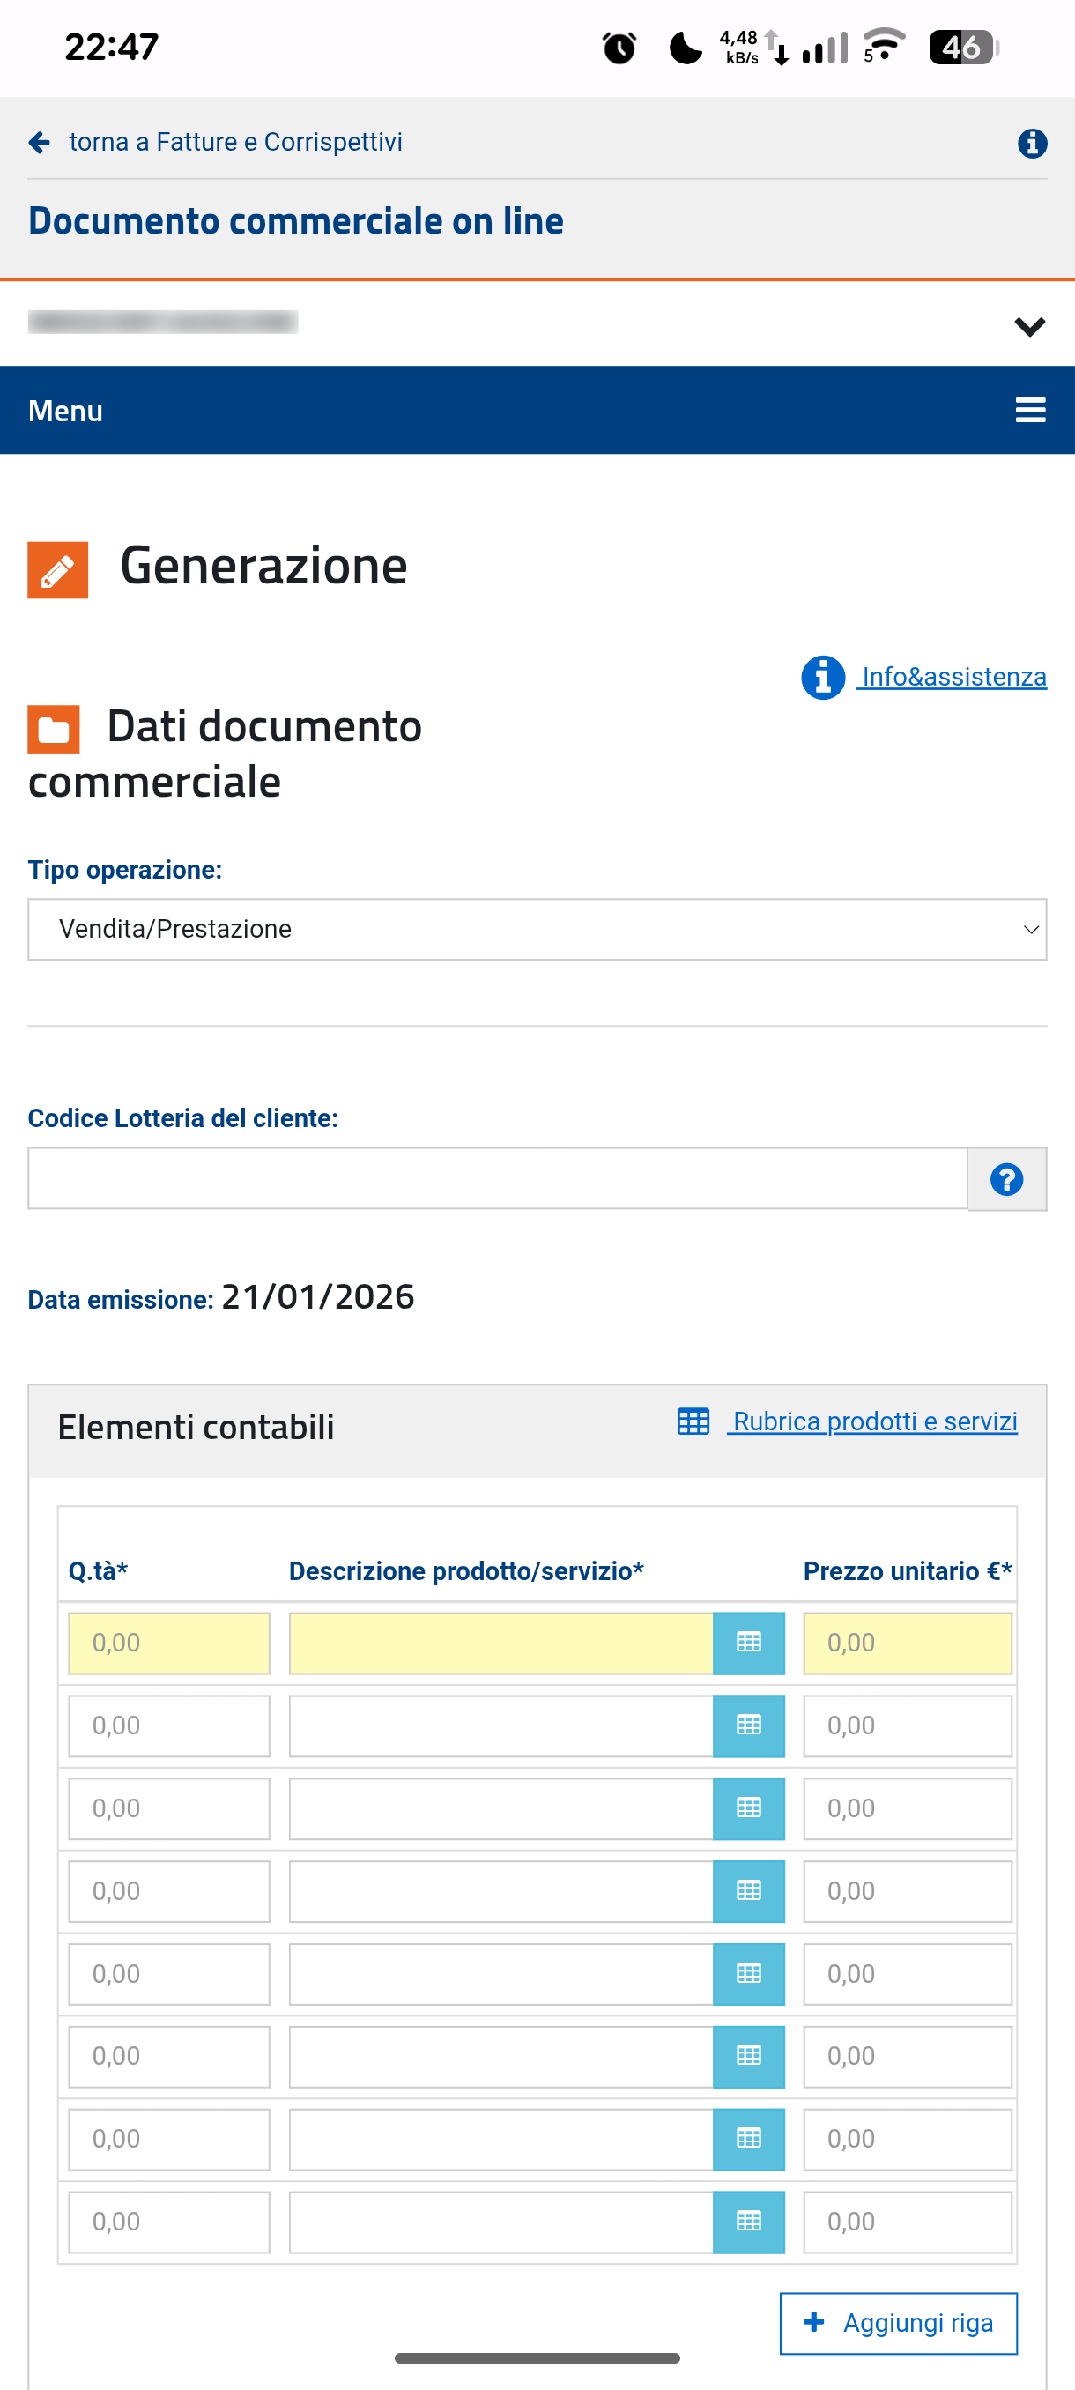Click the Info&assistenza circle icon
The image size is (1075, 2390).
(x=823, y=678)
